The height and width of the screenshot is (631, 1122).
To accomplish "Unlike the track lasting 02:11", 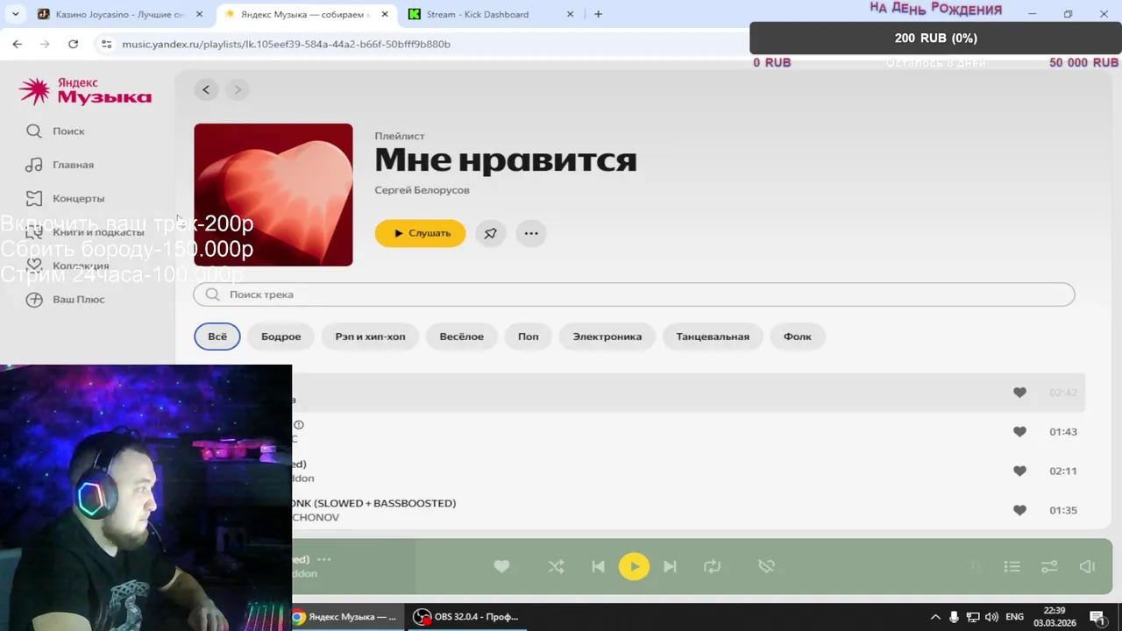I will coord(1019,471).
